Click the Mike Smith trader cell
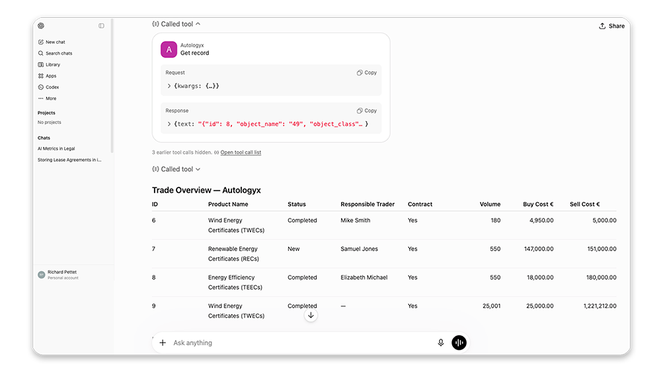Image resolution: width=661 pixels, height=373 pixels. (356, 220)
